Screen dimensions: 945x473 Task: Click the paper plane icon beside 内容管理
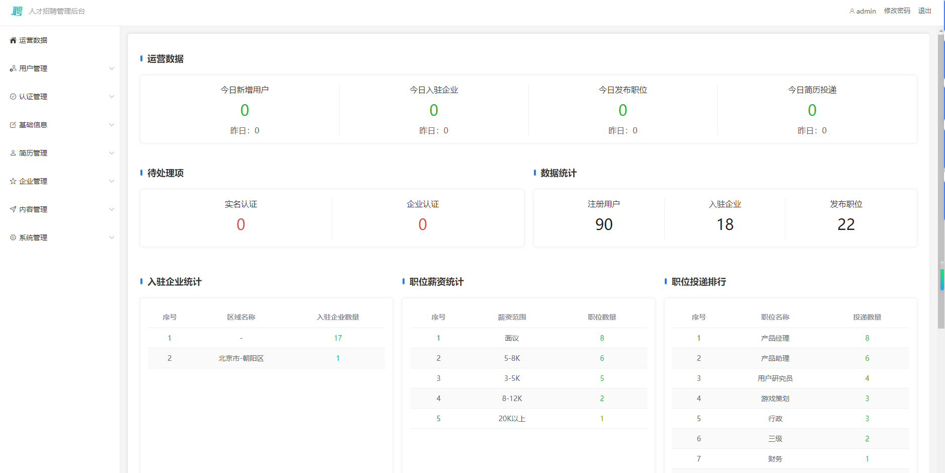[13, 209]
